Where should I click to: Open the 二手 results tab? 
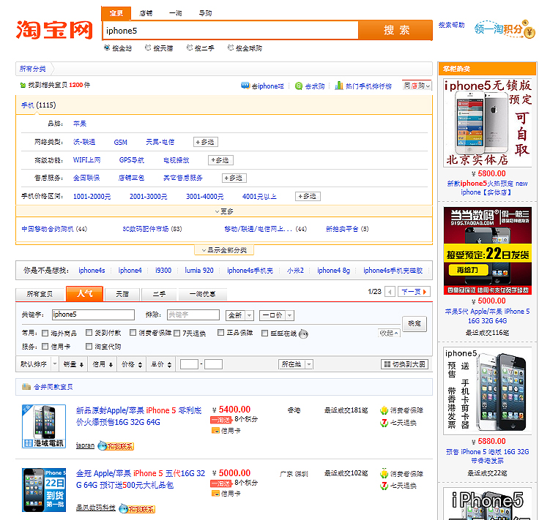(159, 294)
